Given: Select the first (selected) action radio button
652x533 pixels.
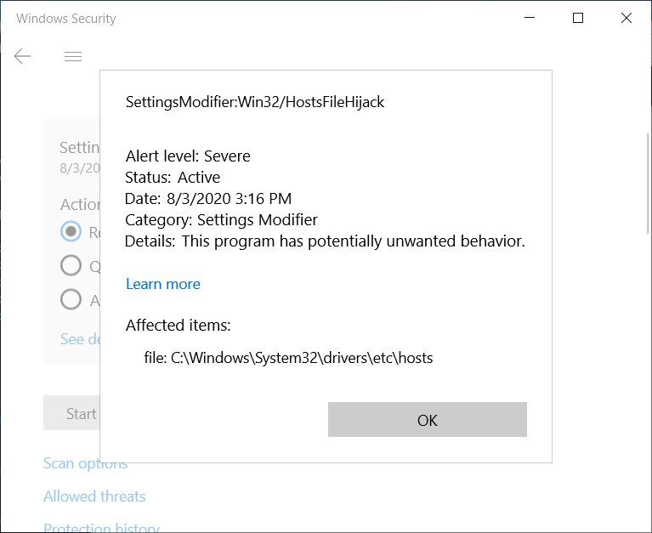Looking at the screenshot, I should tap(71, 231).
